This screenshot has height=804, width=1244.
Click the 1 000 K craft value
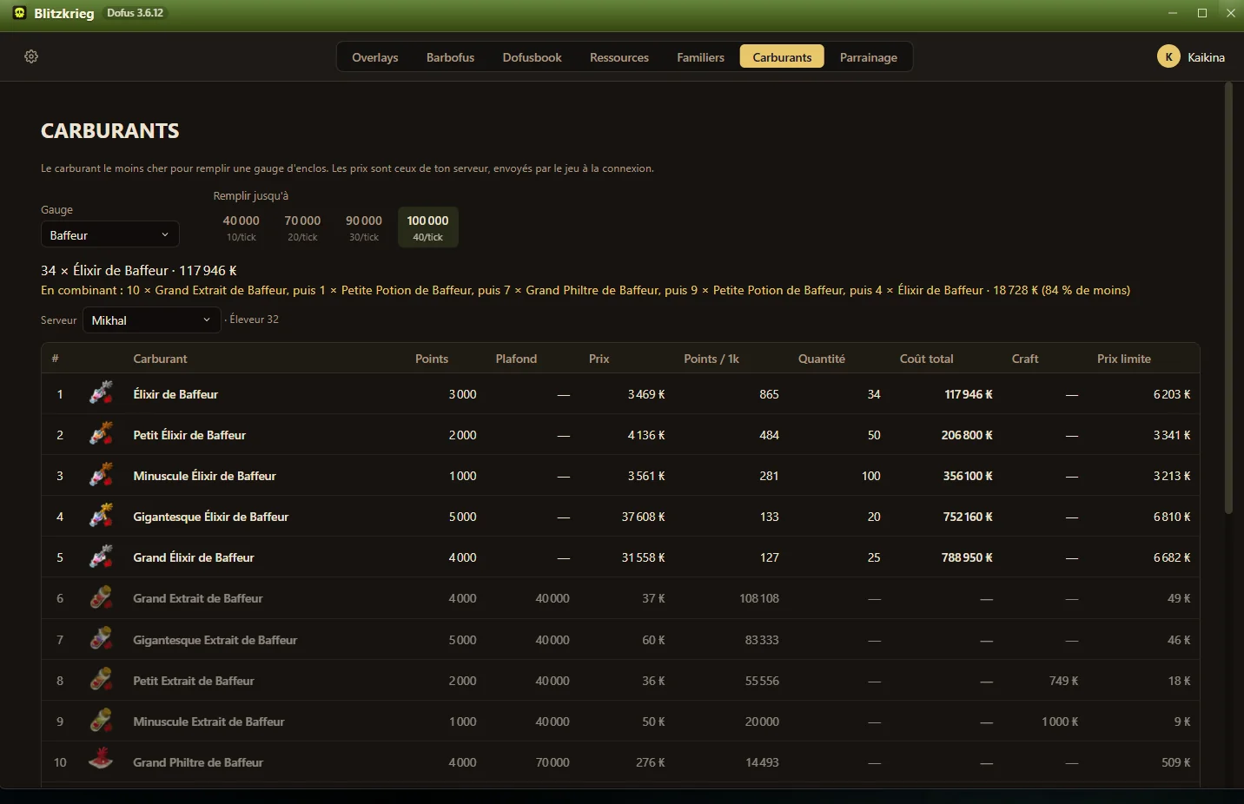[1060, 722]
